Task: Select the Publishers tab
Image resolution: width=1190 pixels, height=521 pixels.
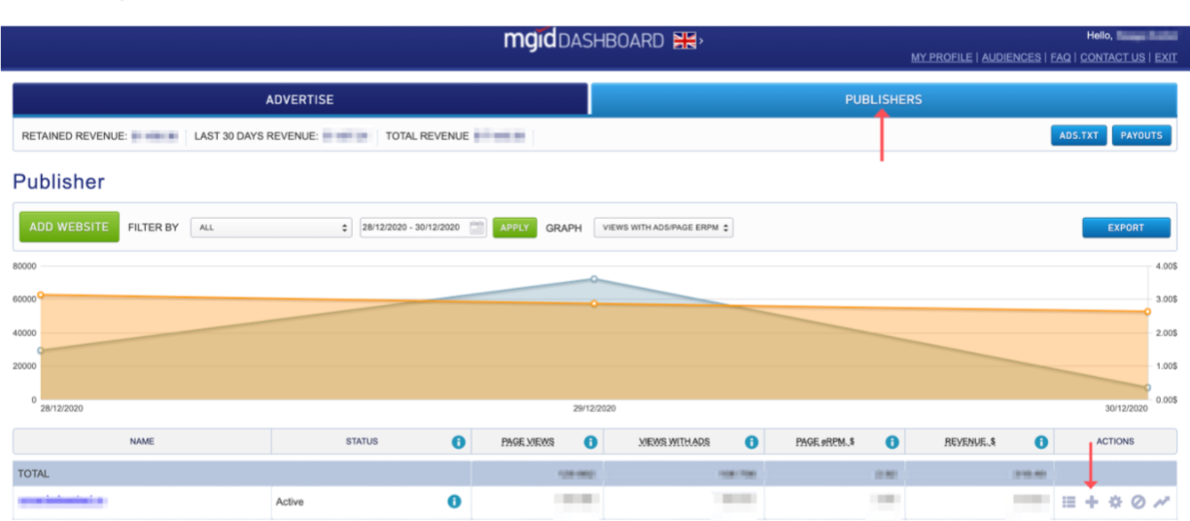Action: pyautogui.click(x=883, y=99)
